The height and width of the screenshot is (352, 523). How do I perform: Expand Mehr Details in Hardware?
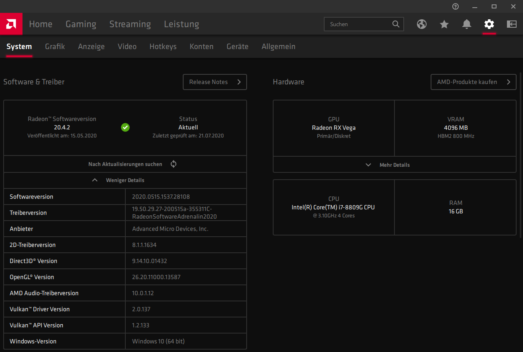tap(394, 165)
